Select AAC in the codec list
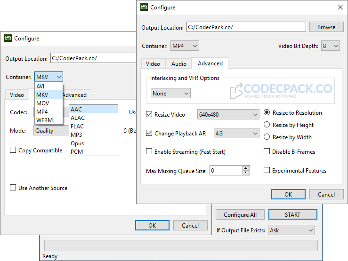Image resolution: width=348 pixels, height=261 pixels. coord(93,109)
